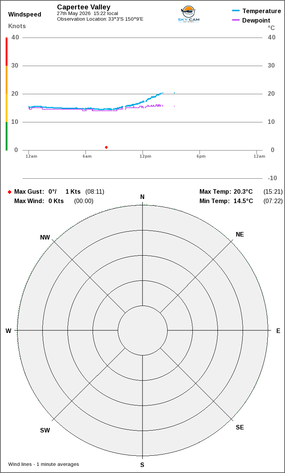The width and height of the screenshot is (285, 473).
Task: Click the SE compass label
Action: tap(240, 428)
